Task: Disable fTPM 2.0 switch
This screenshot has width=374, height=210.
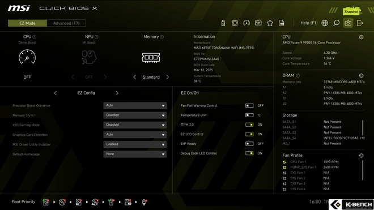Action: [249, 125]
